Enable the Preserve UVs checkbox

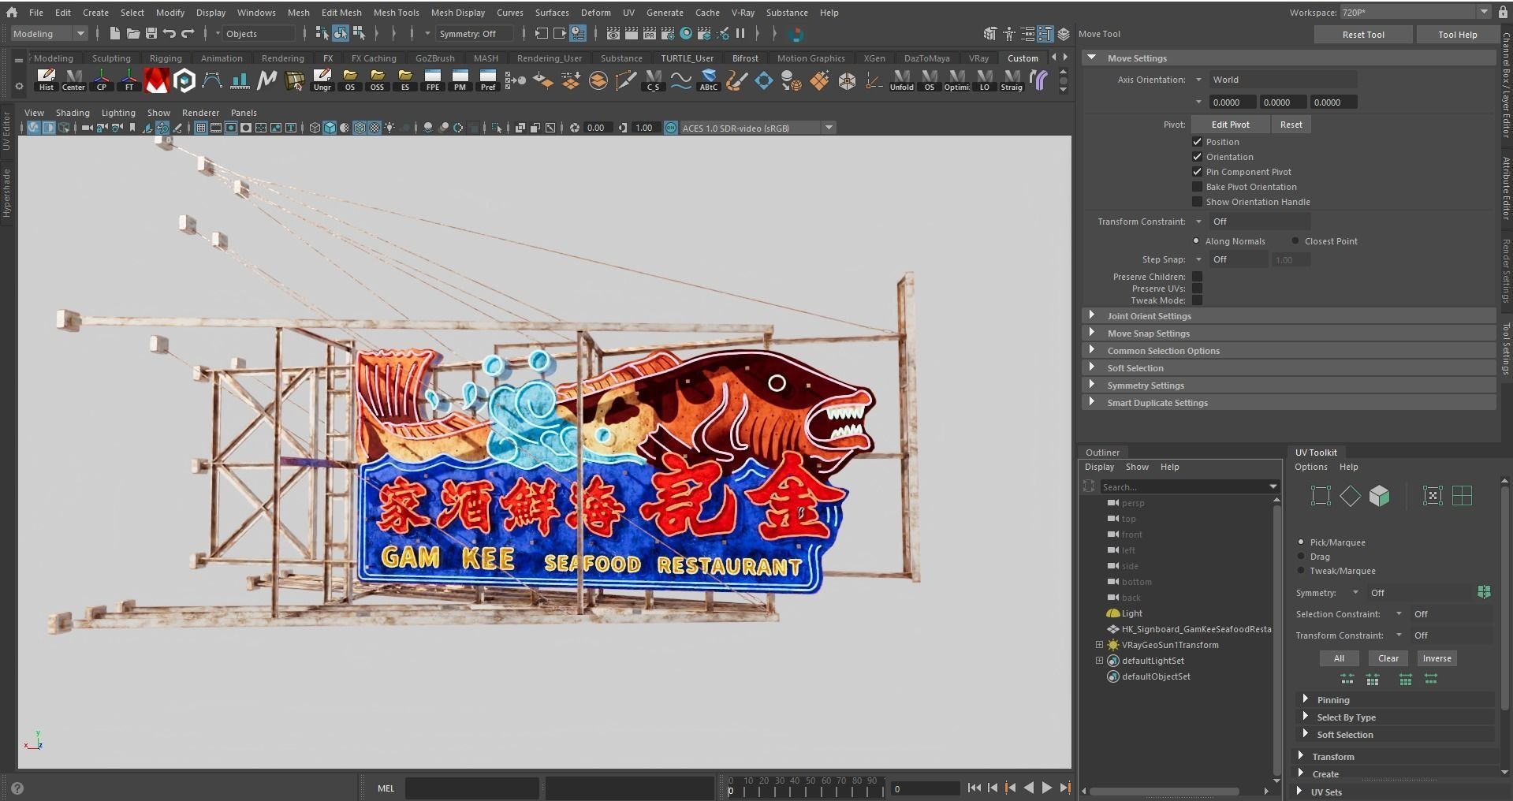click(1197, 289)
